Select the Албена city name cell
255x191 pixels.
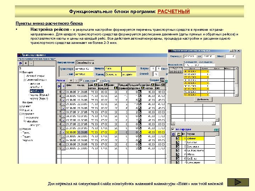pyautogui.click(x=195, y=138)
